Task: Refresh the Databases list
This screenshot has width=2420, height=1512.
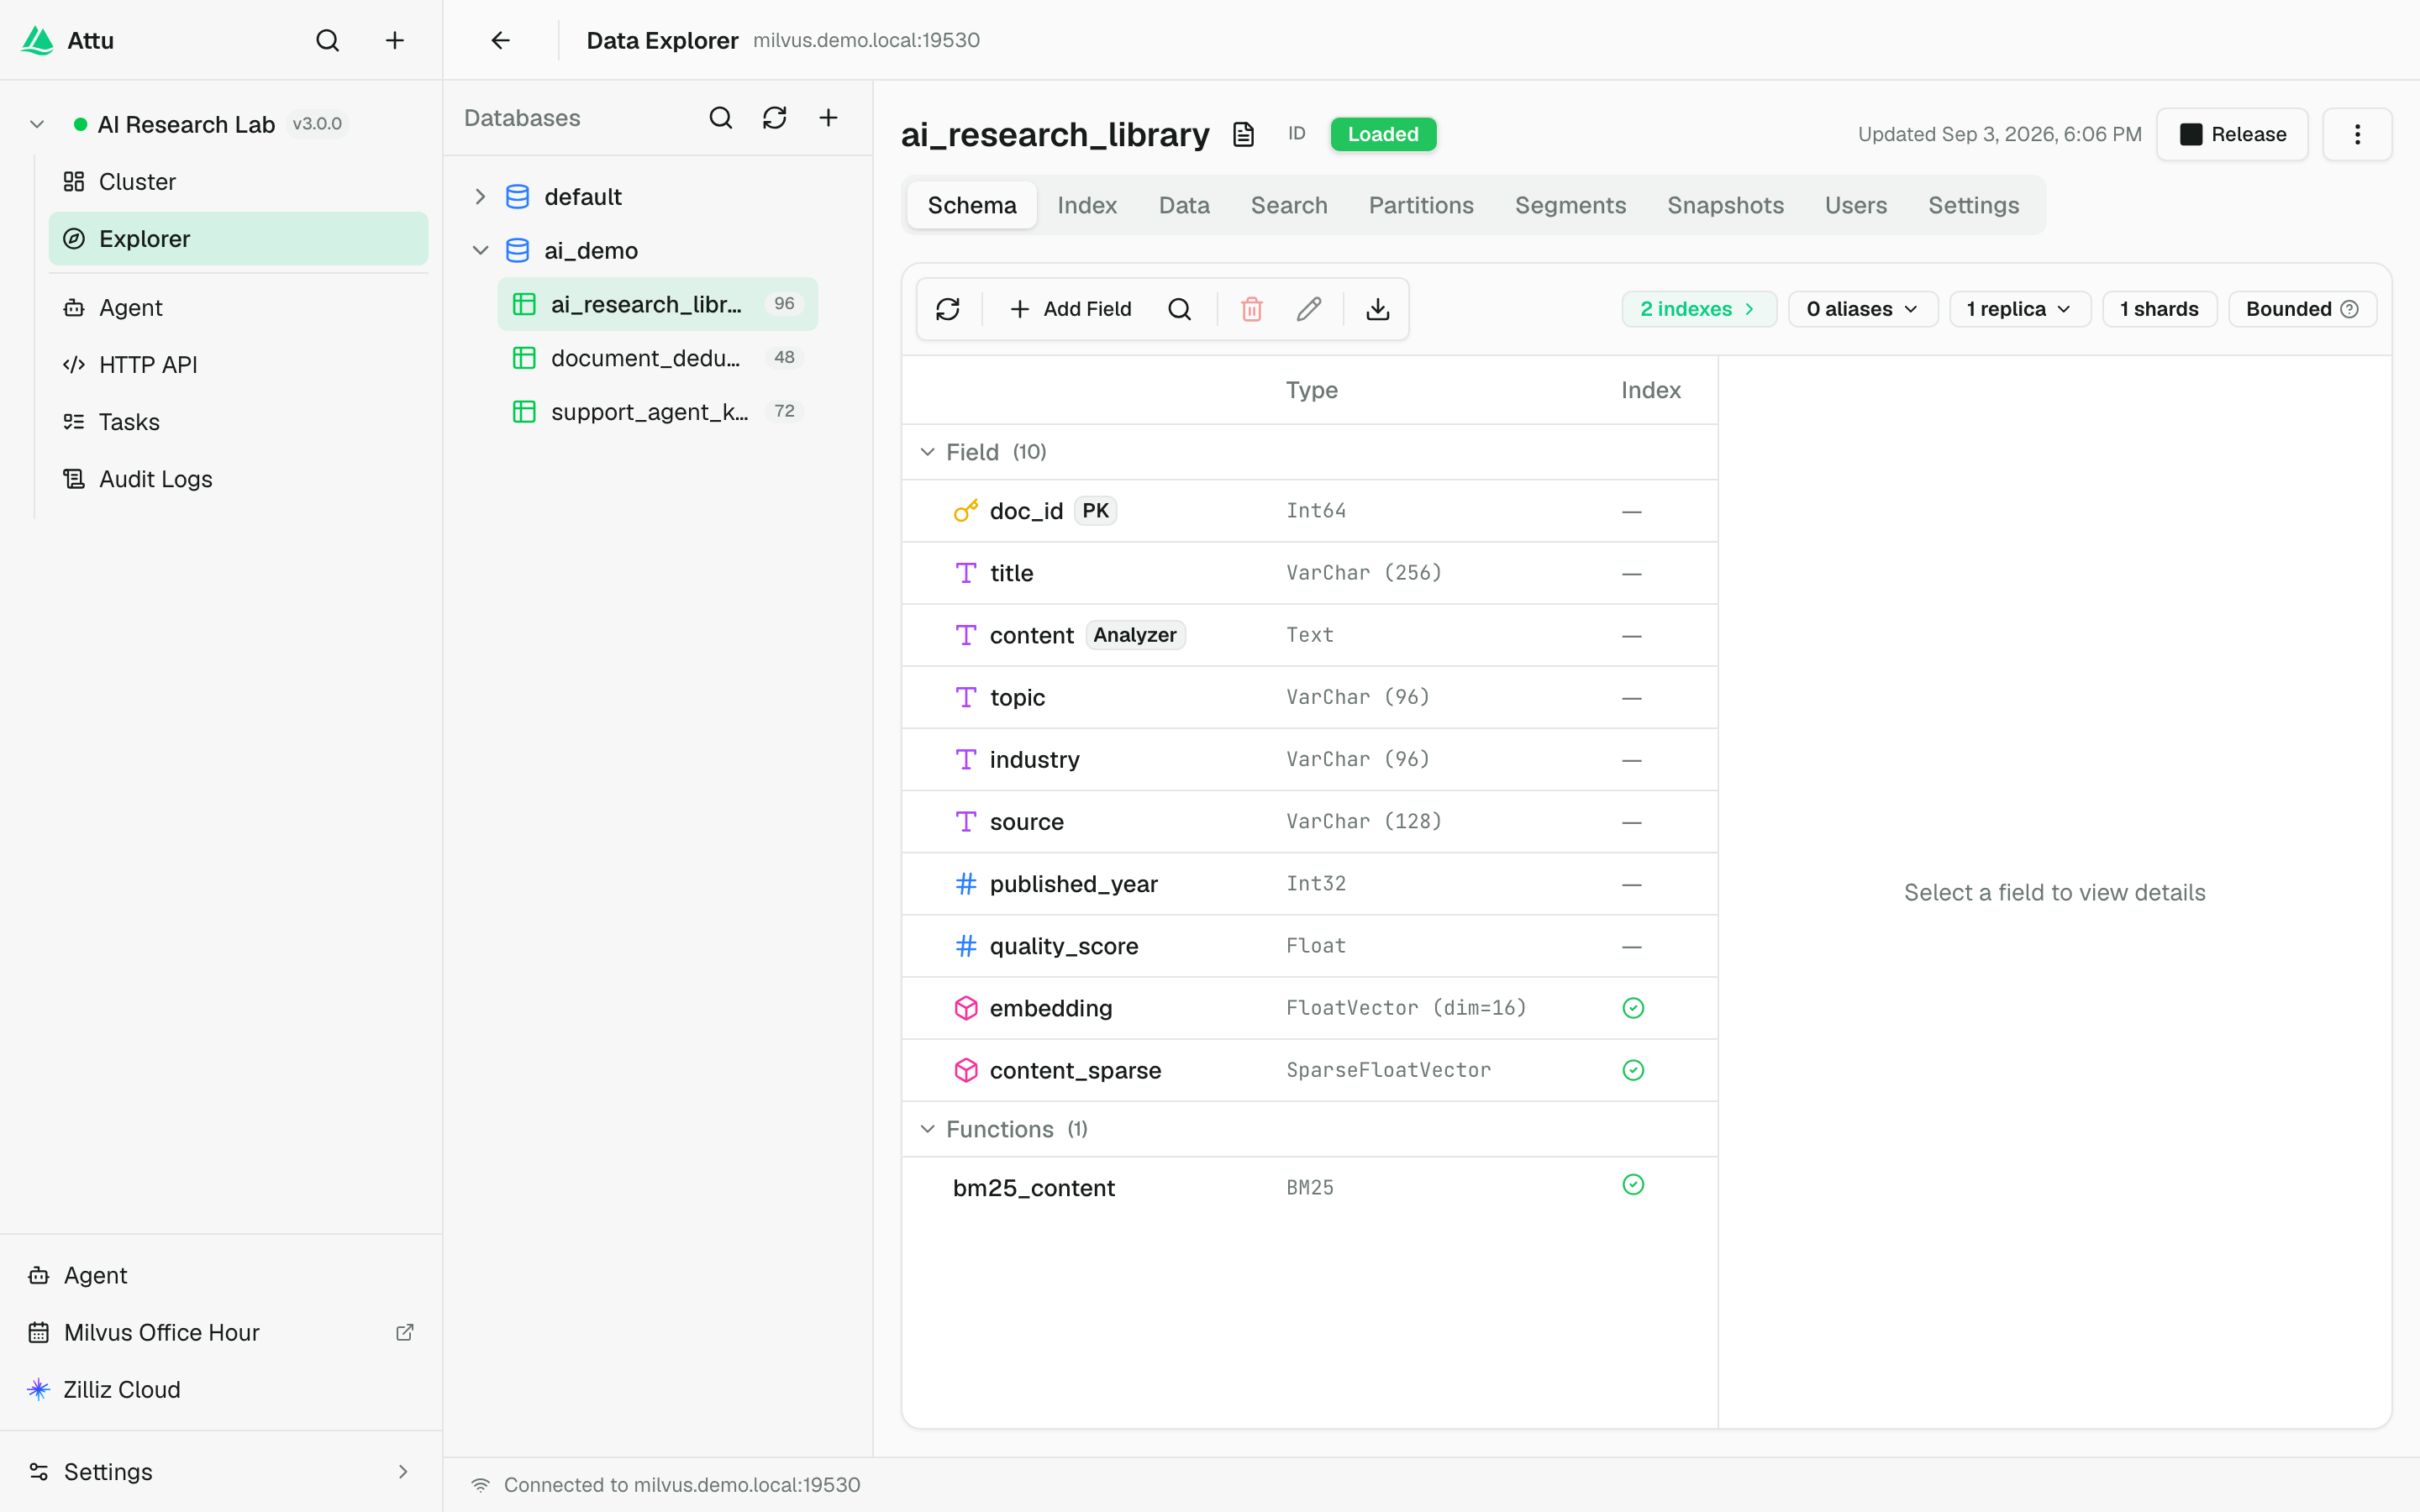Action: point(774,118)
